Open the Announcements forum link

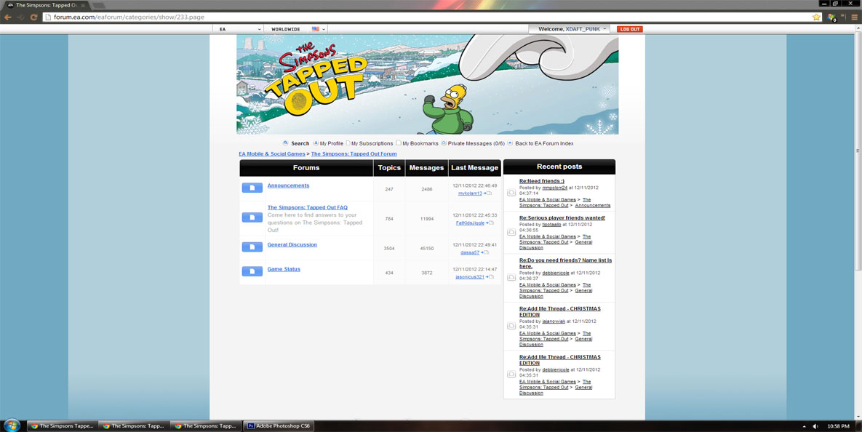click(x=288, y=185)
